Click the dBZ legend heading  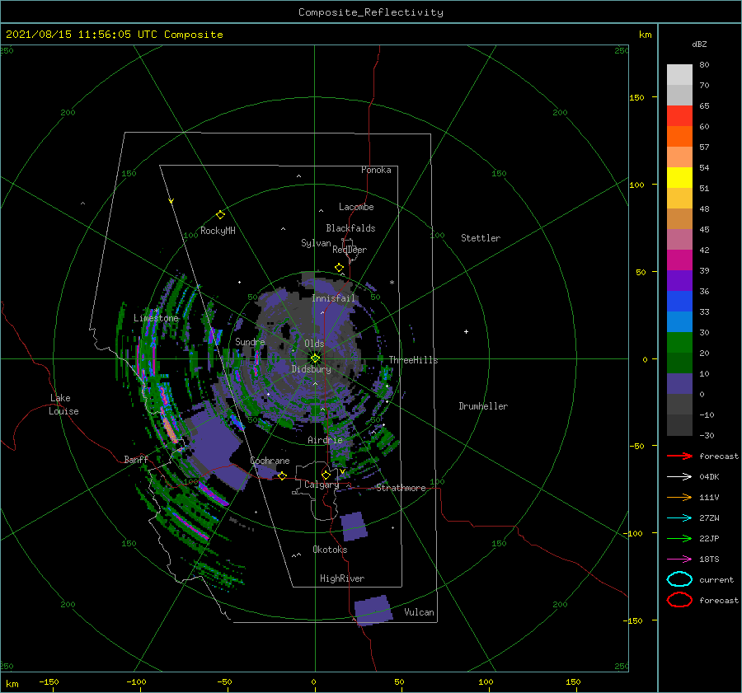[699, 44]
